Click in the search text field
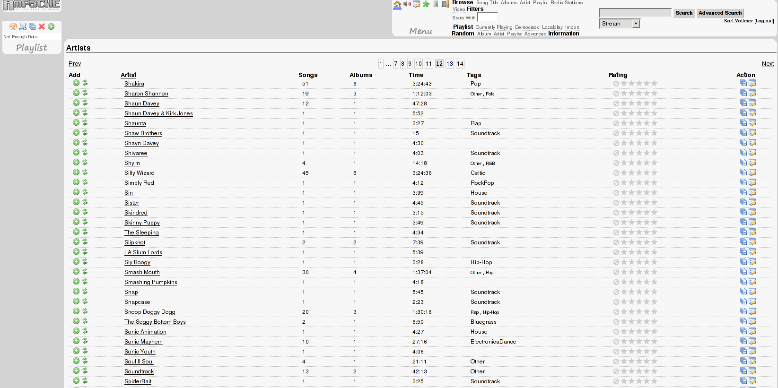The height and width of the screenshot is (388, 778). (x=635, y=13)
